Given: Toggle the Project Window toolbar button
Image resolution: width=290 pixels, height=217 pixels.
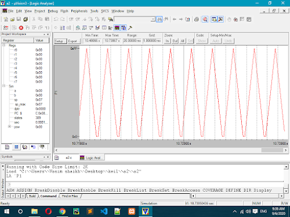Looking at the screenshot, I should point(214,19).
